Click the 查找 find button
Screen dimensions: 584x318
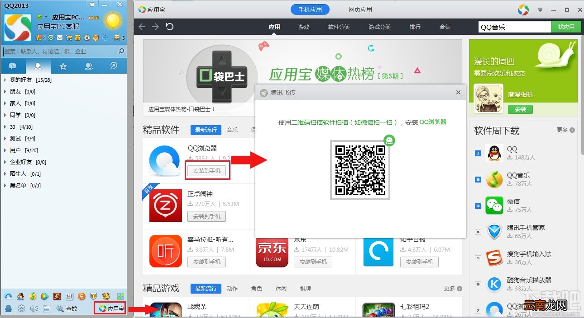67,309
